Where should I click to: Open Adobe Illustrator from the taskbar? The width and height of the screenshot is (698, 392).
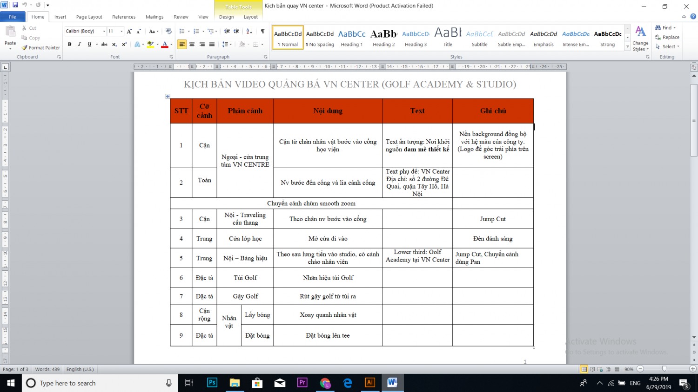point(369,383)
